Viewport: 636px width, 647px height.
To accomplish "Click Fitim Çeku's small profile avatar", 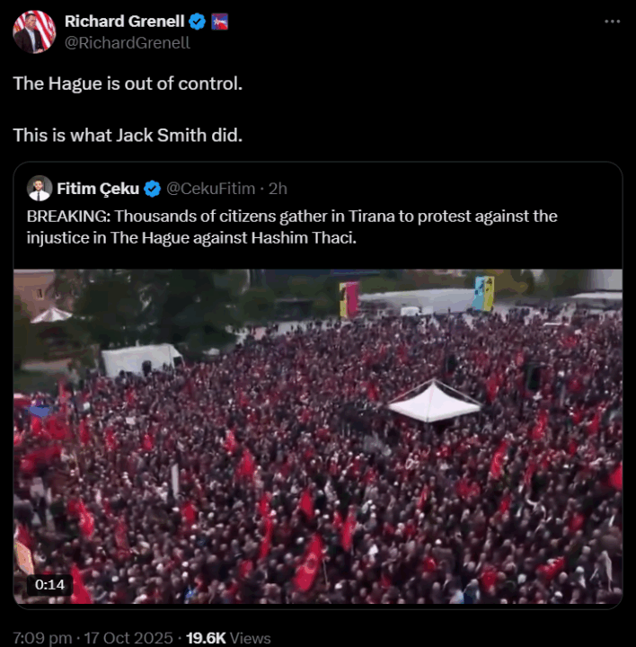I will pyautogui.click(x=40, y=189).
